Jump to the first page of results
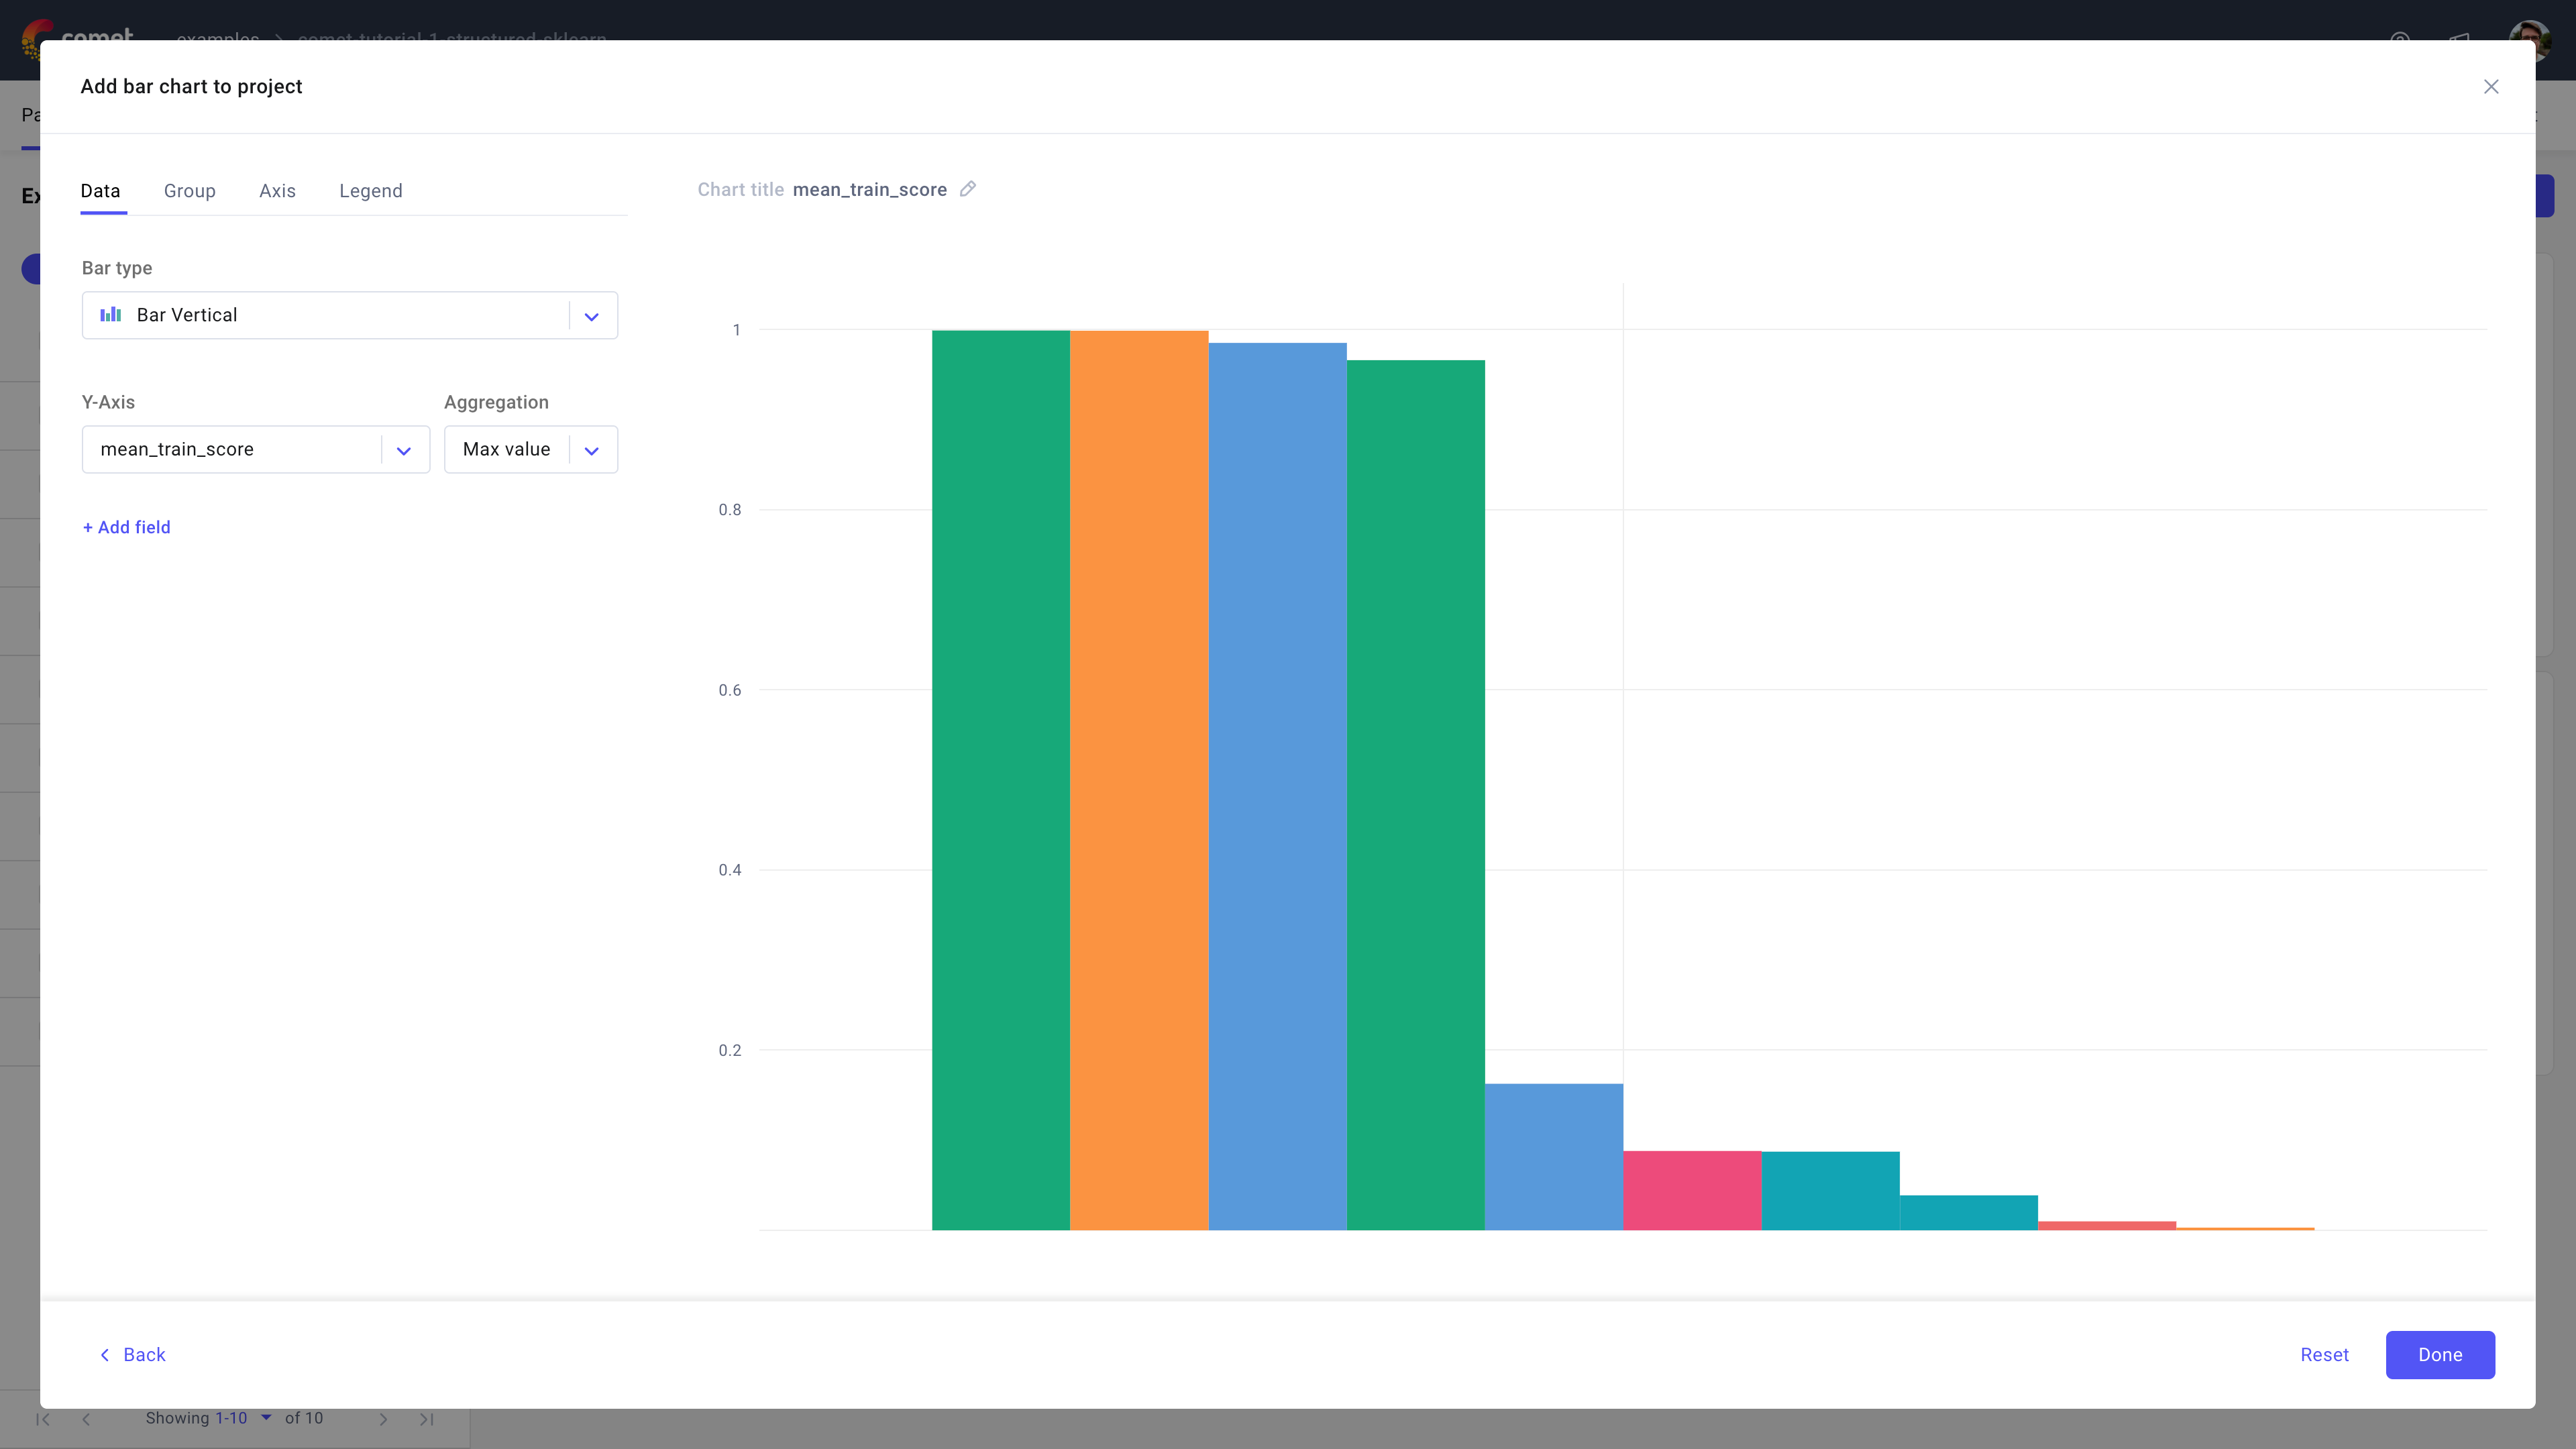2576x1449 pixels. click(44, 1418)
